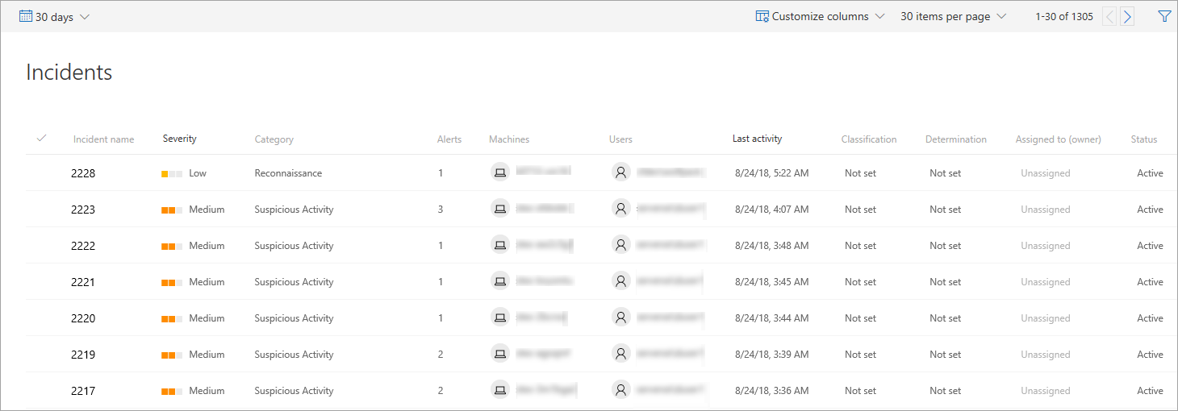Go to previous page of incidents

click(x=1109, y=16)
